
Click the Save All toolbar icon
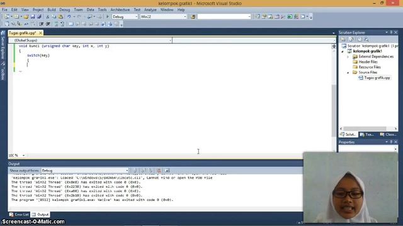[x=39, y=17]
